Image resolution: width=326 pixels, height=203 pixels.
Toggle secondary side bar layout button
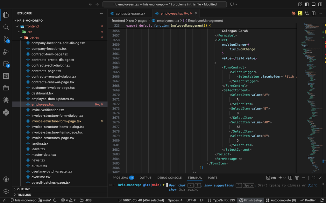[320, 4]
